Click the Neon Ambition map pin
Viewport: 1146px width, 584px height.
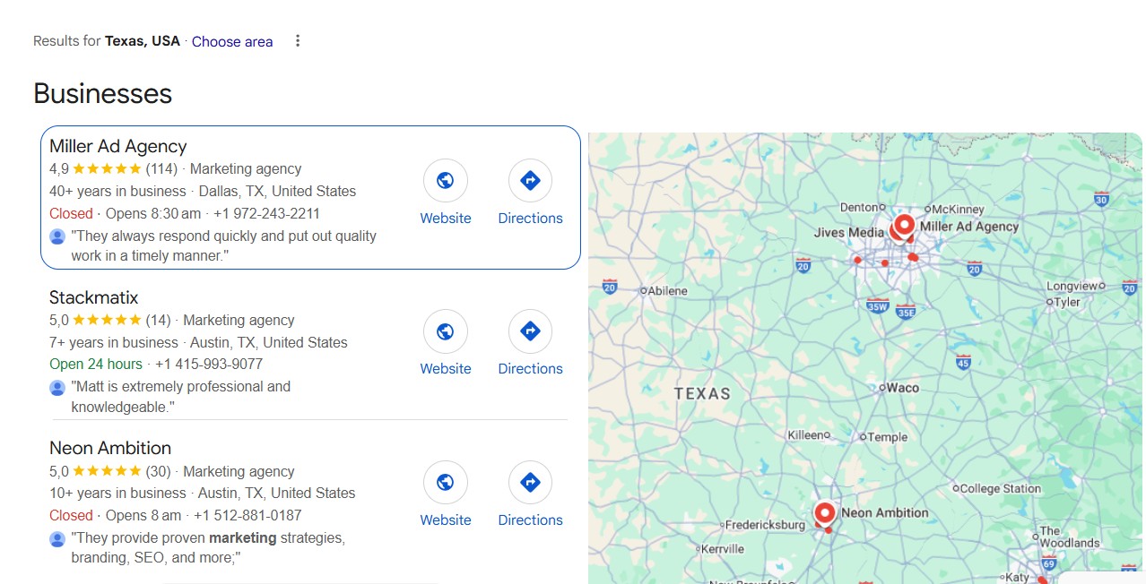click(825, 514)
